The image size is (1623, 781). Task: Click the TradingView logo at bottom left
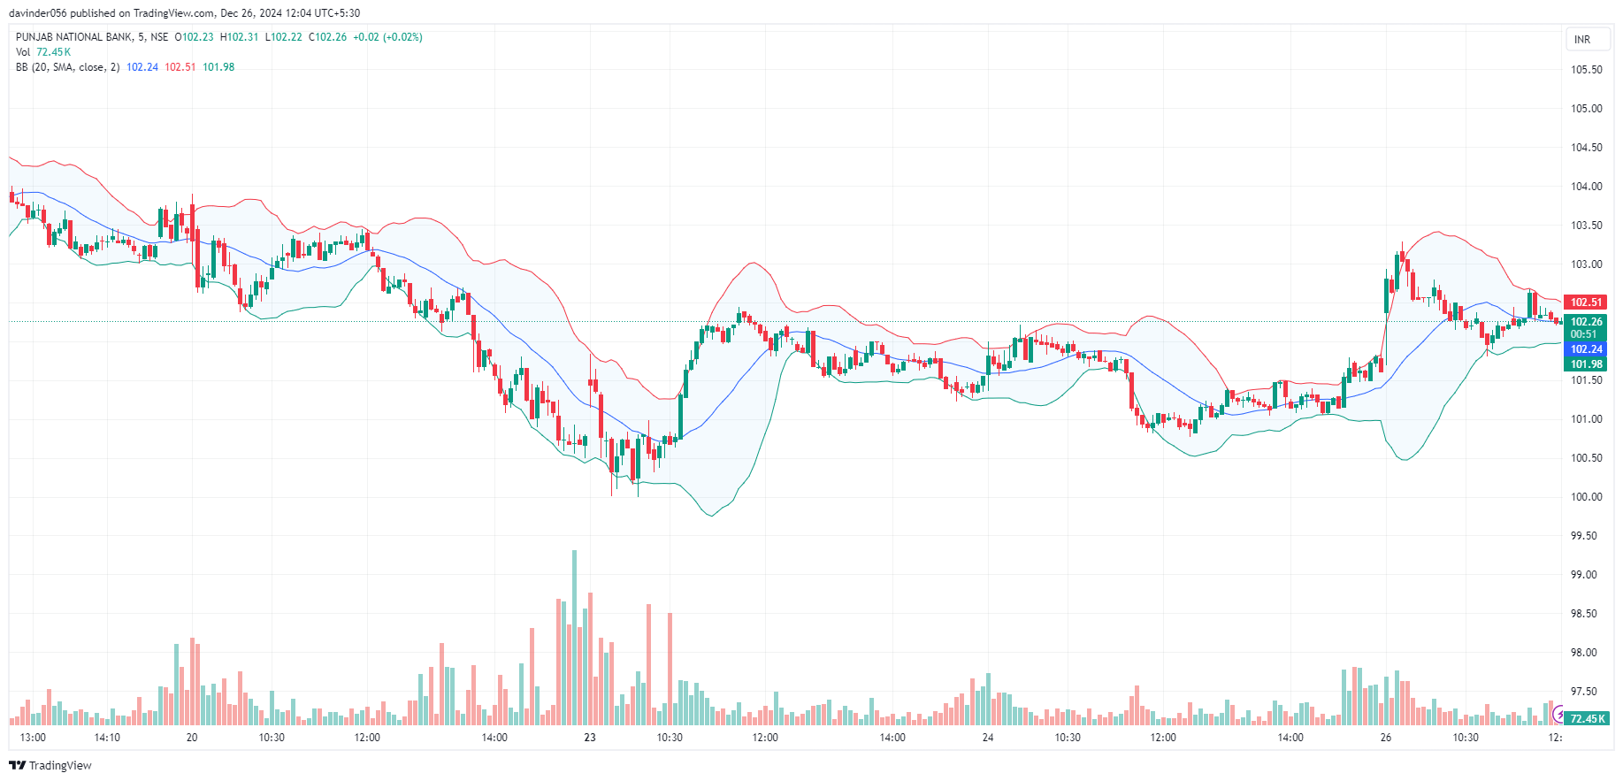50,765
